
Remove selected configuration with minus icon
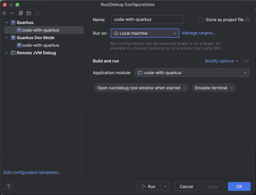pyautogui.click(x=12, y=13)
